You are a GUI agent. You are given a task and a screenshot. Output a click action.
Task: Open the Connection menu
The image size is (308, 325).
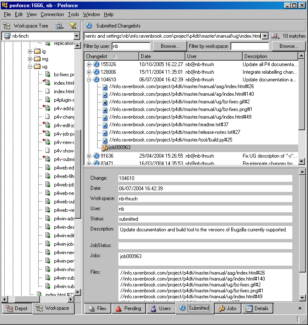tap(52, 14)
